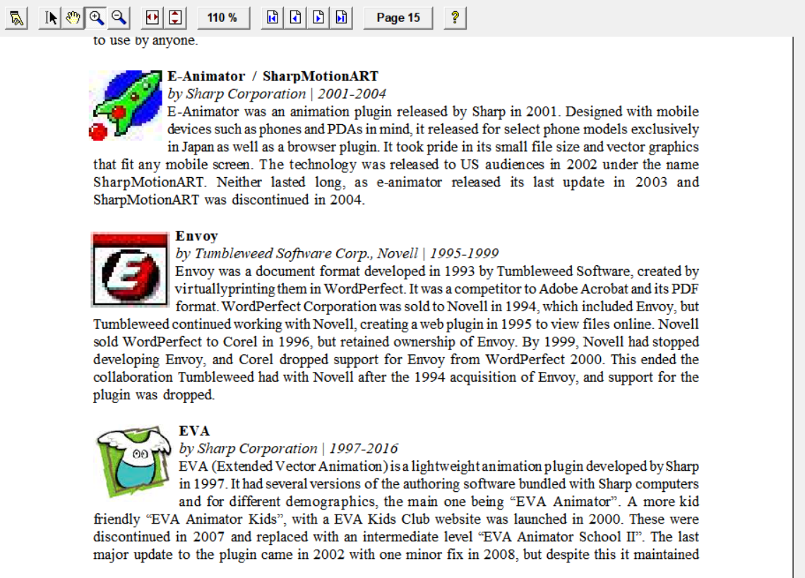Choose the zoom out magnifier tool
The image size is (805, 578).
119,18
